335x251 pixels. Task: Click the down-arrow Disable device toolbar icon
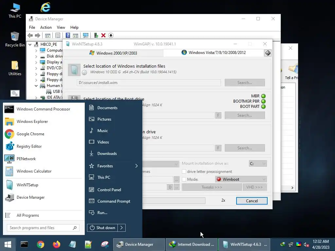coord(111,35)
